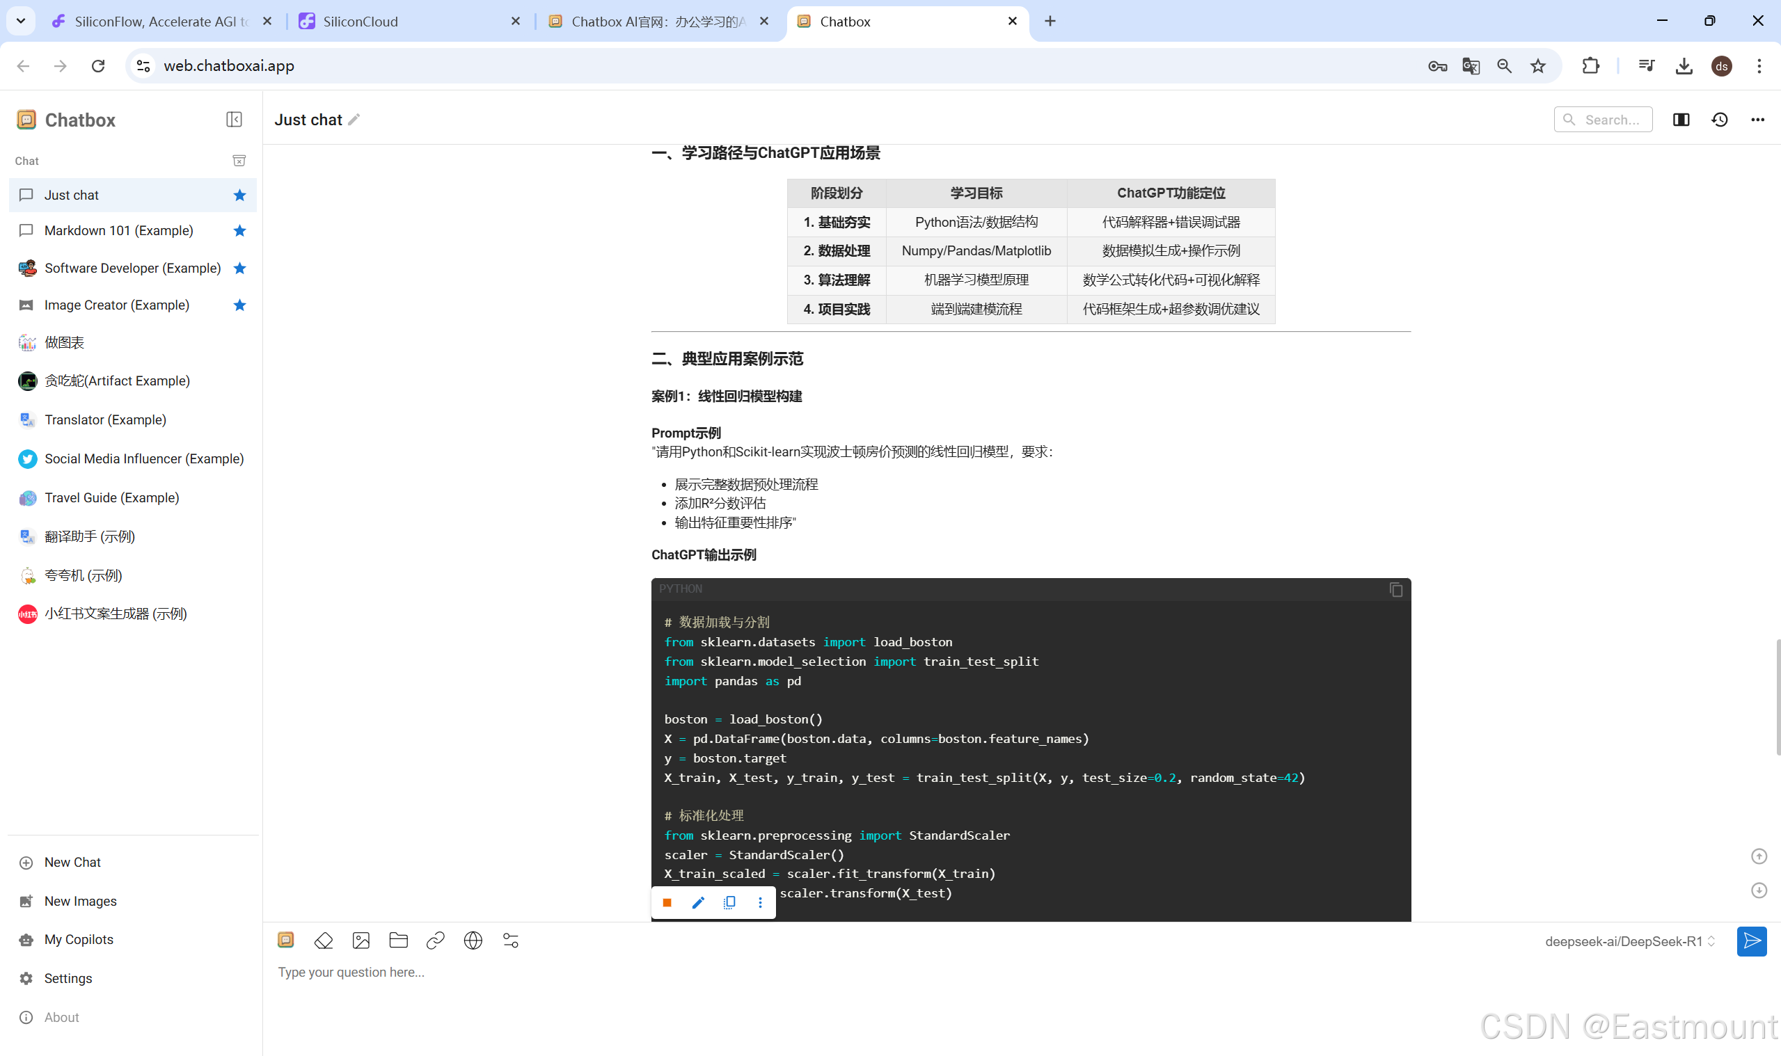Expand tab search chevron in browser
The width and height of the screenshot is (1781, 1056).
coord(21,22)
